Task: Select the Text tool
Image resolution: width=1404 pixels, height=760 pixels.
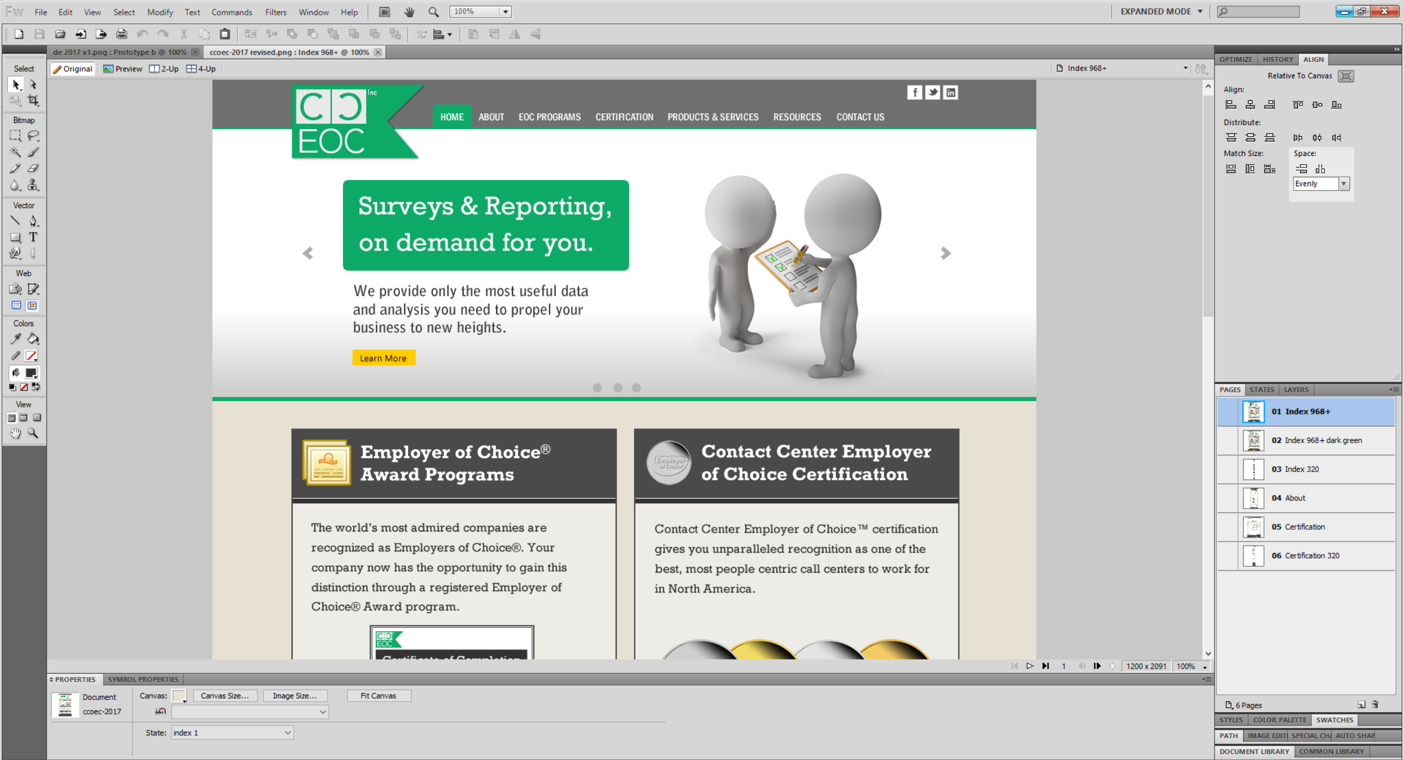Action: tap(34, 237)
